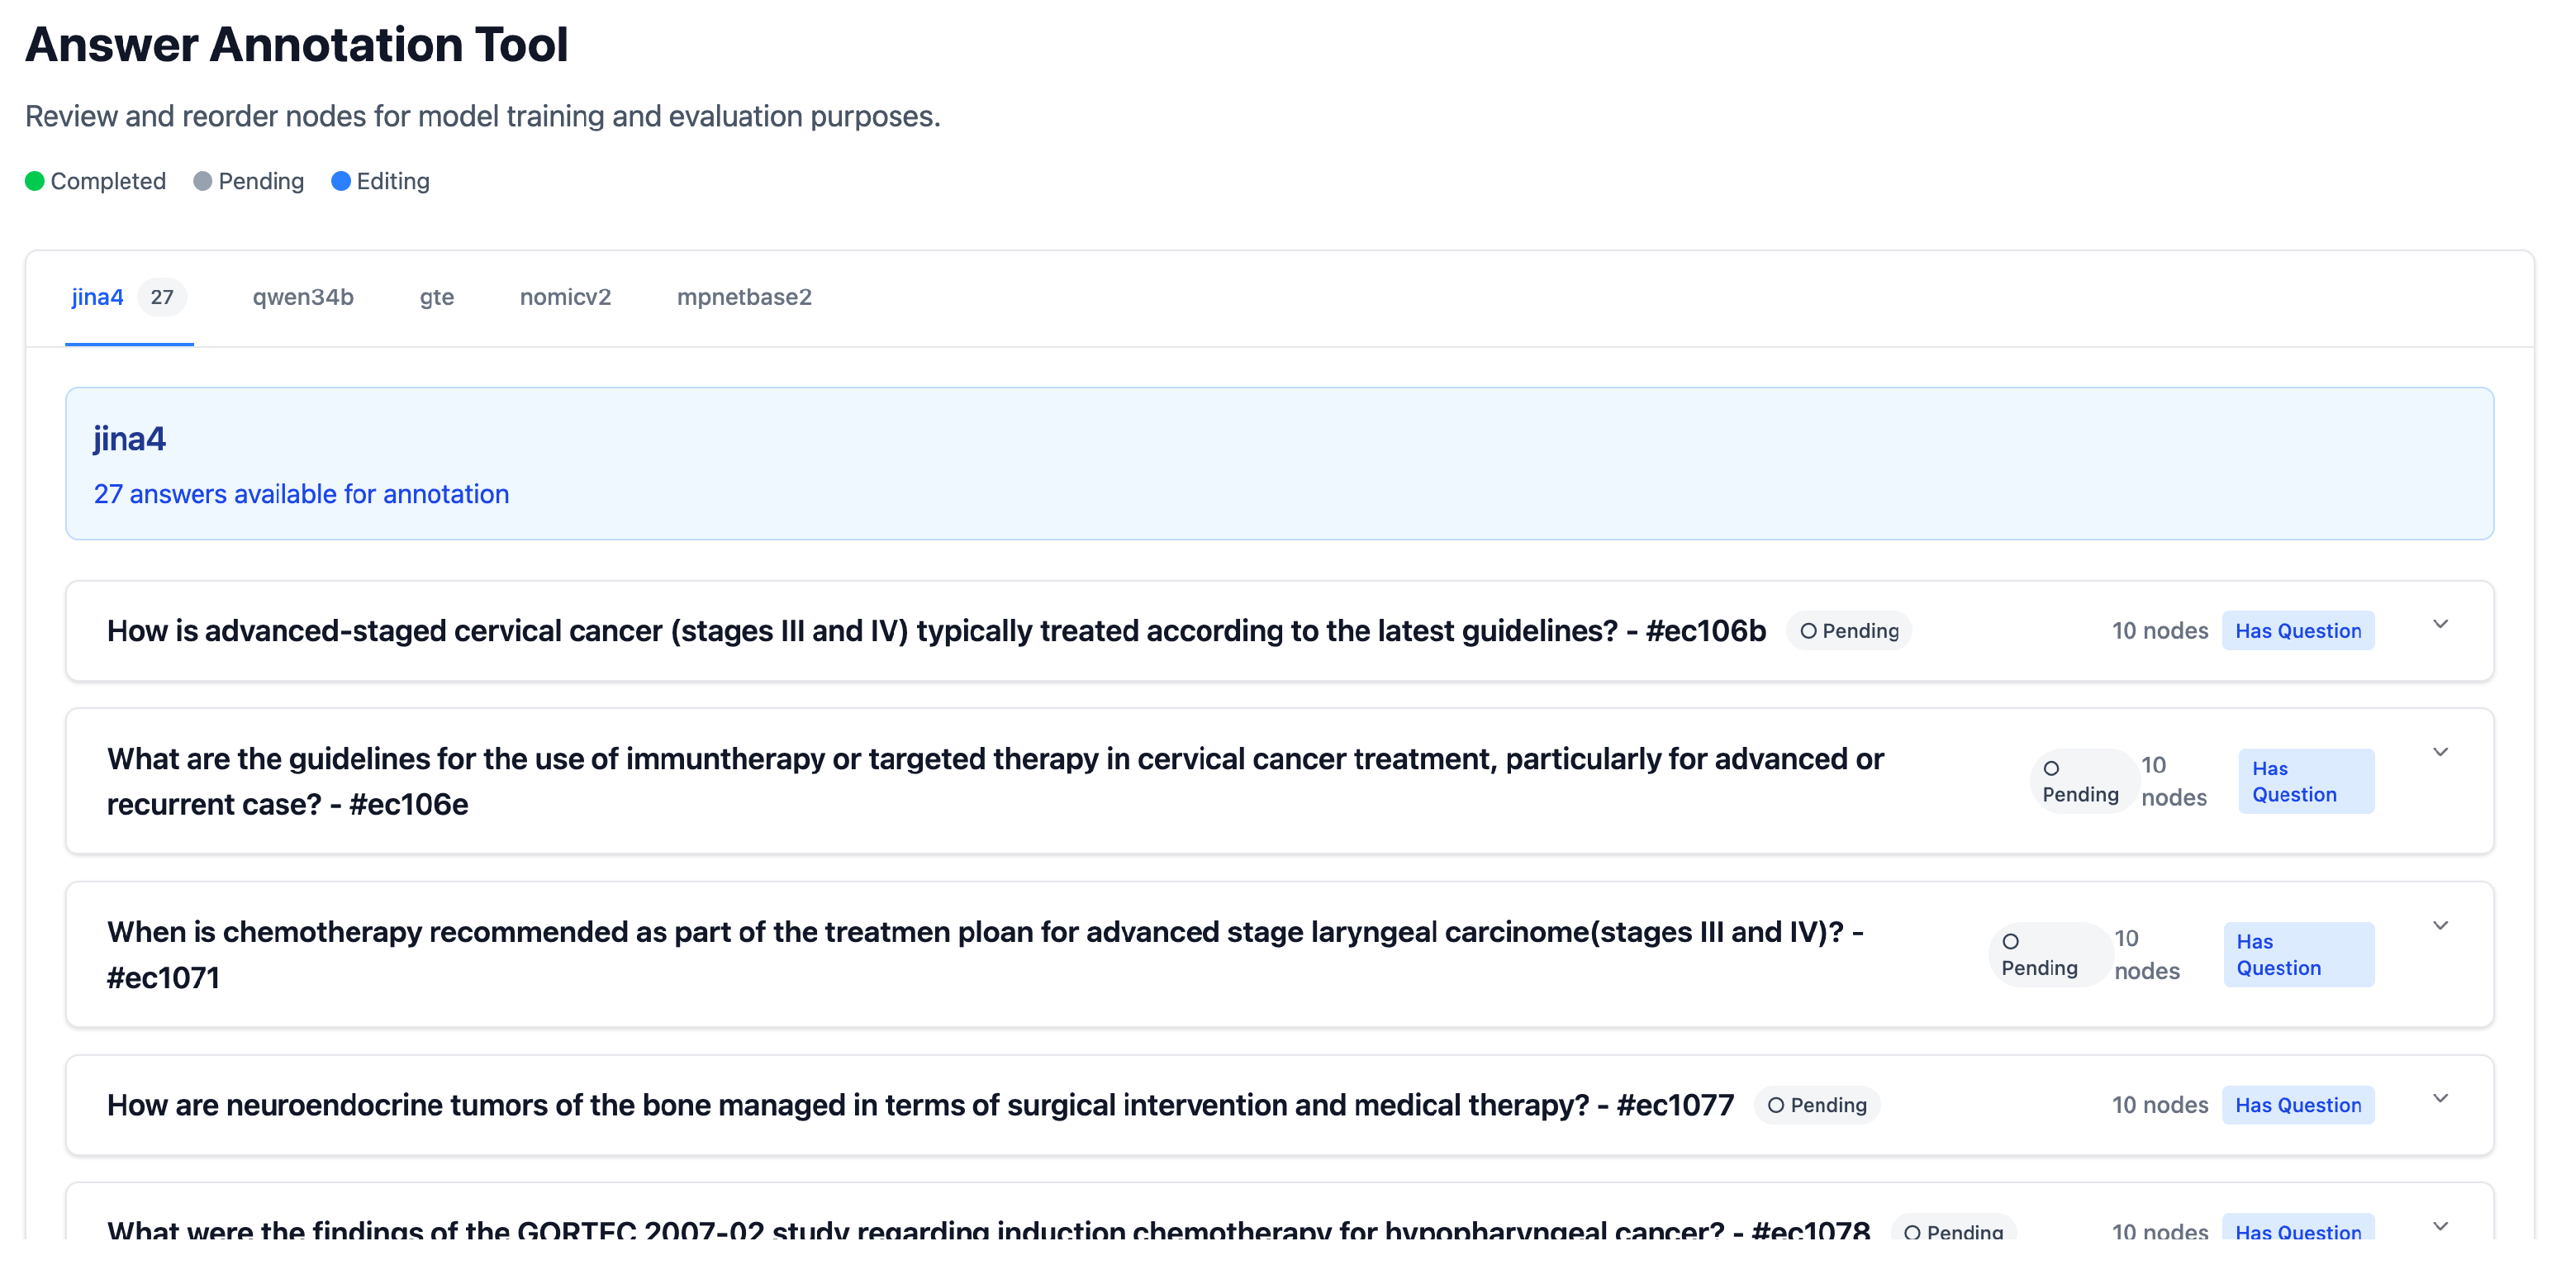The height and width of the screenshot is (1265, 2561).
Task: Expand the cervical cancer #ec106b question row
Action: point(2439,625)
